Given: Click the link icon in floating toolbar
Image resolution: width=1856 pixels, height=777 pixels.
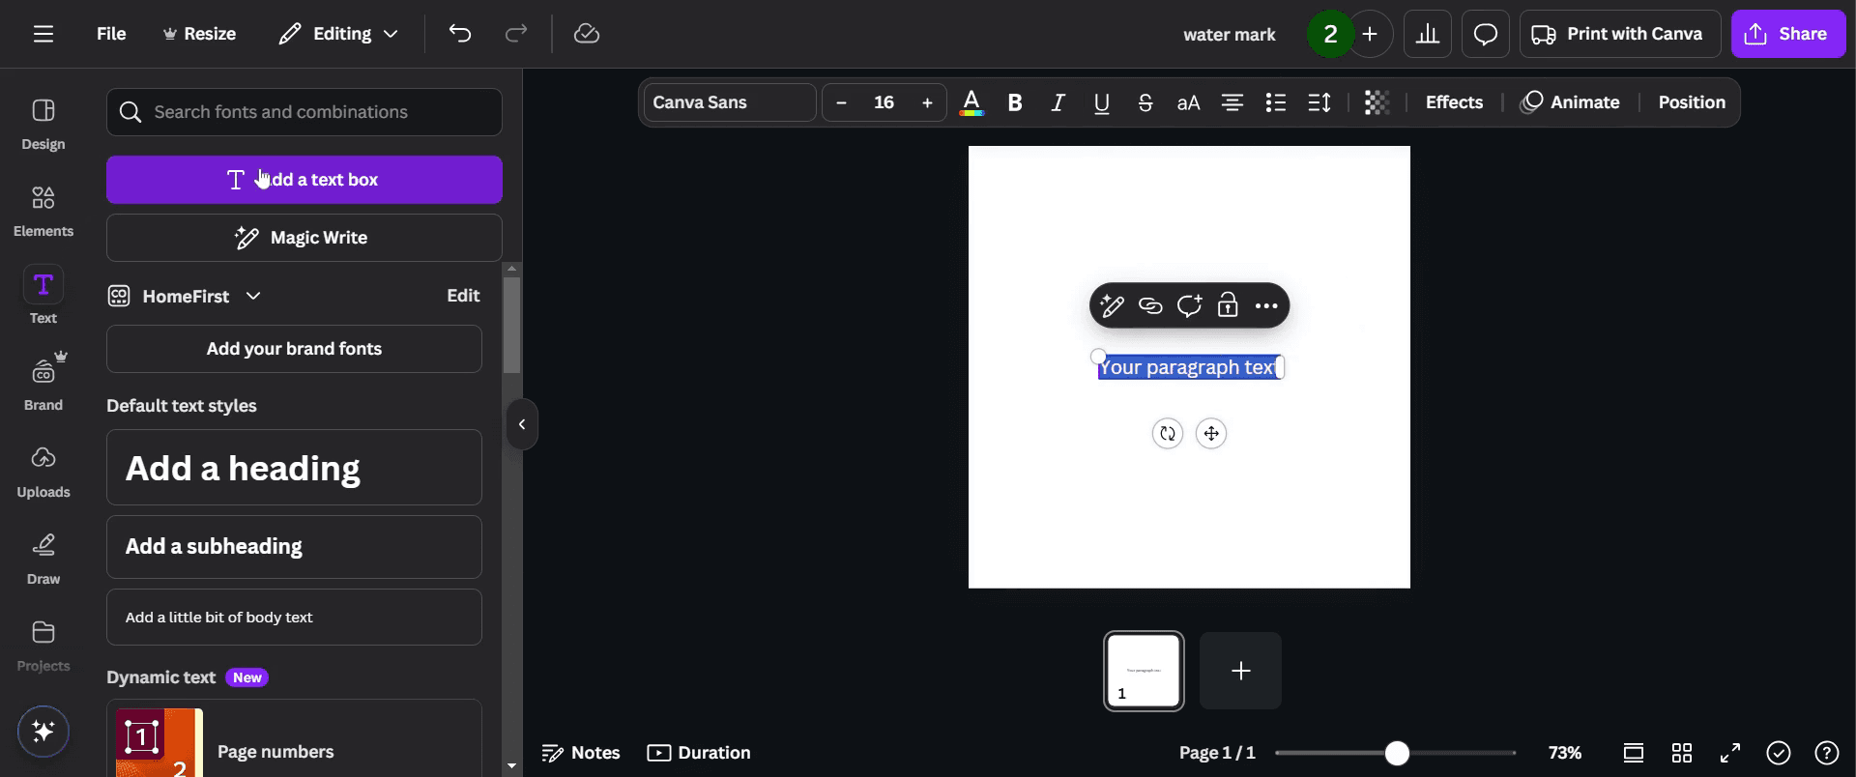Looking at the screenshot, I should point(1150,306).
